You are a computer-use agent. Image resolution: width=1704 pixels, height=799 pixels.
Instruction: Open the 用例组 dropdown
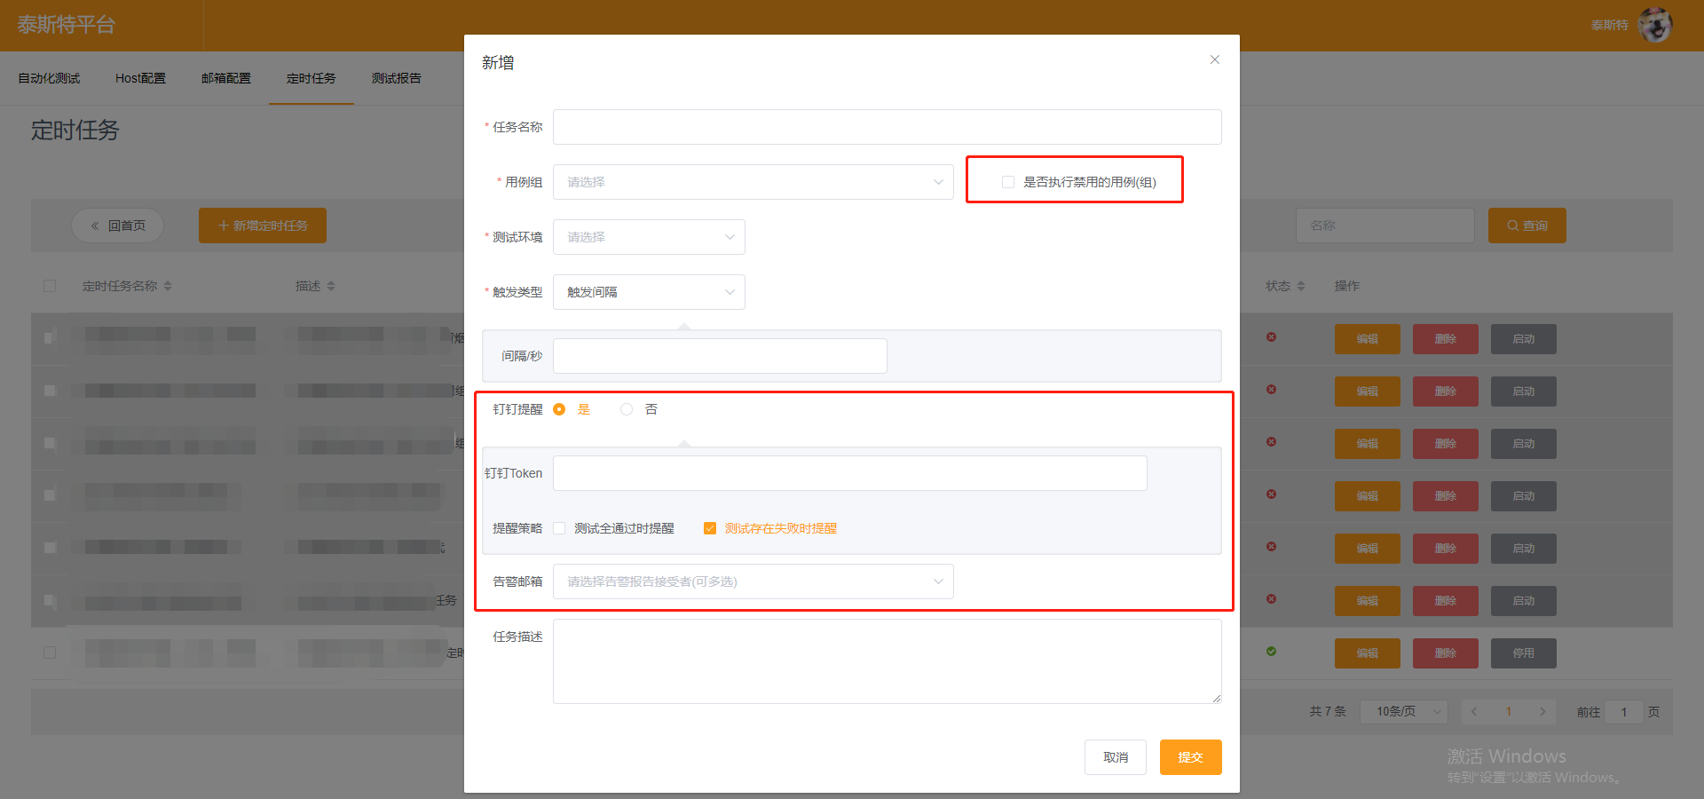[753, 182]
